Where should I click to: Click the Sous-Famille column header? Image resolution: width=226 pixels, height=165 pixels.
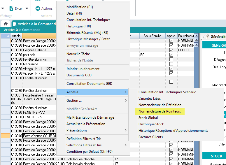[152, 36]
